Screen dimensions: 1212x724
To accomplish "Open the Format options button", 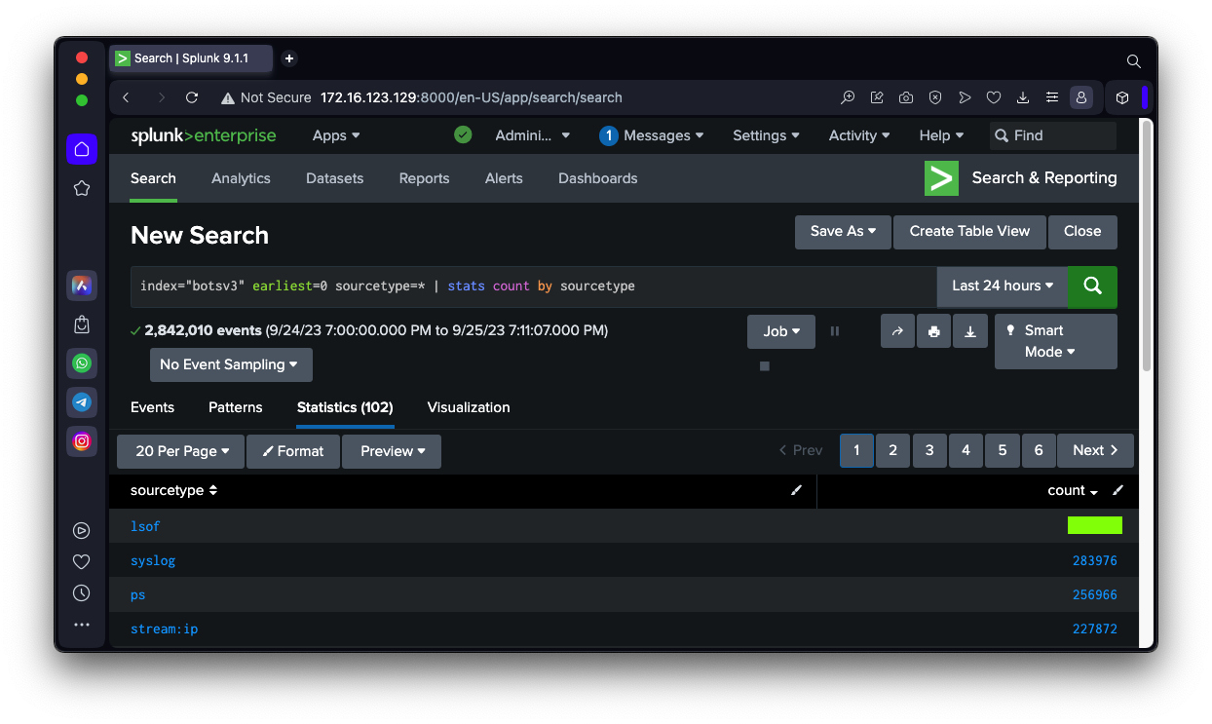I will coord(293,451).
